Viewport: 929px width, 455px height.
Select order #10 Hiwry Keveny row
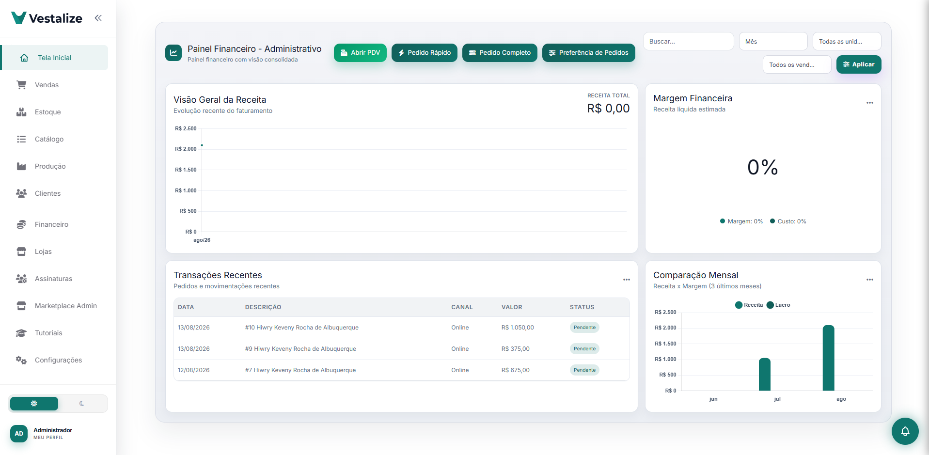402,328
